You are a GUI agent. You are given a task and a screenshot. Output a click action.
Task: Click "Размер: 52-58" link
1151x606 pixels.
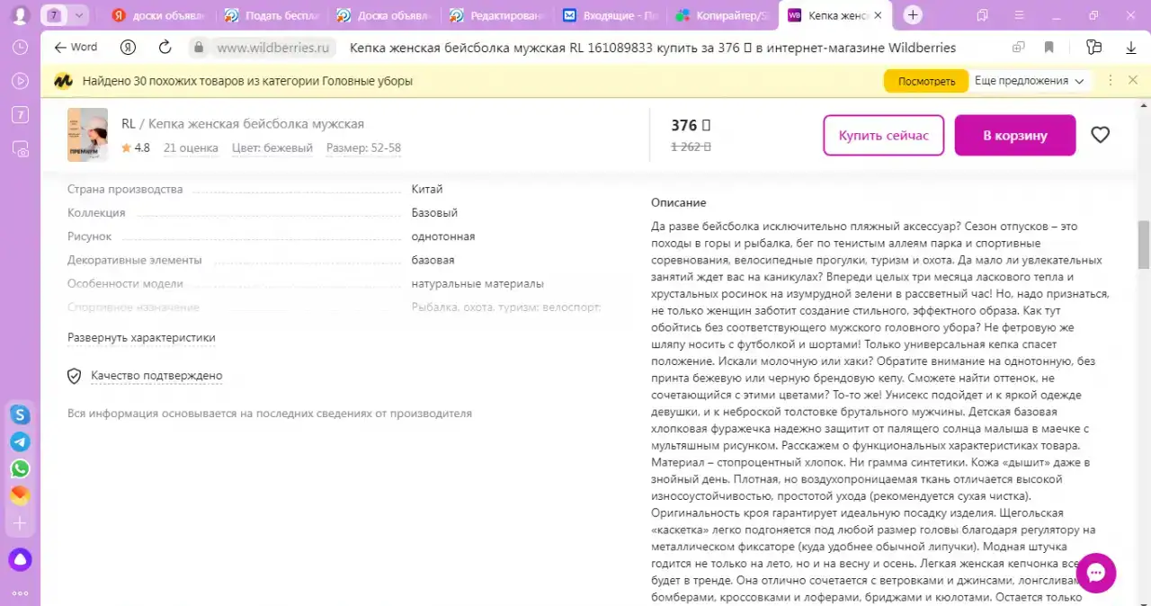pos(363,148)
